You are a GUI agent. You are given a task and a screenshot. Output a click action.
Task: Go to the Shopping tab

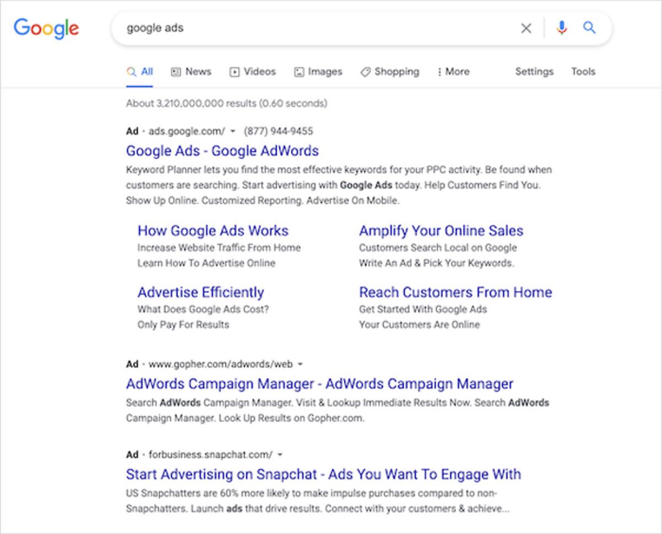click(x=389, y=71)
